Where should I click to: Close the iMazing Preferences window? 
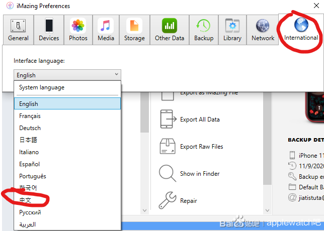pyautogui.click(x=316, y=6)
